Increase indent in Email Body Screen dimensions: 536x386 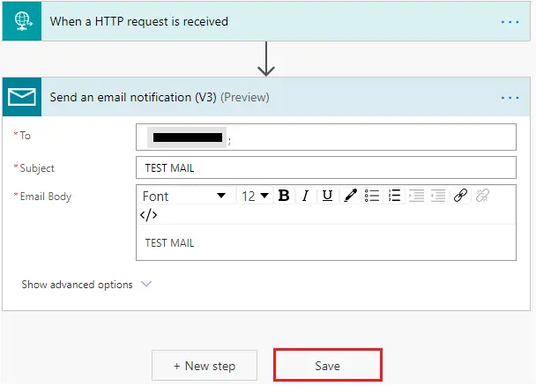416,196
